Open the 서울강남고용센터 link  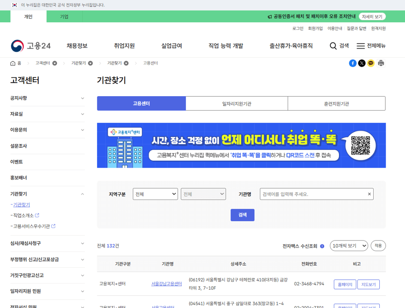pyautogui.click(x=166, y=284)
